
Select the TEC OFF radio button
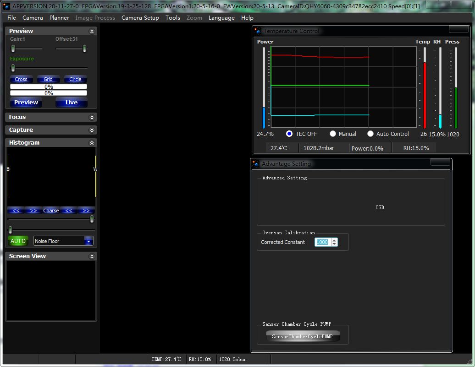click(289, 134)
